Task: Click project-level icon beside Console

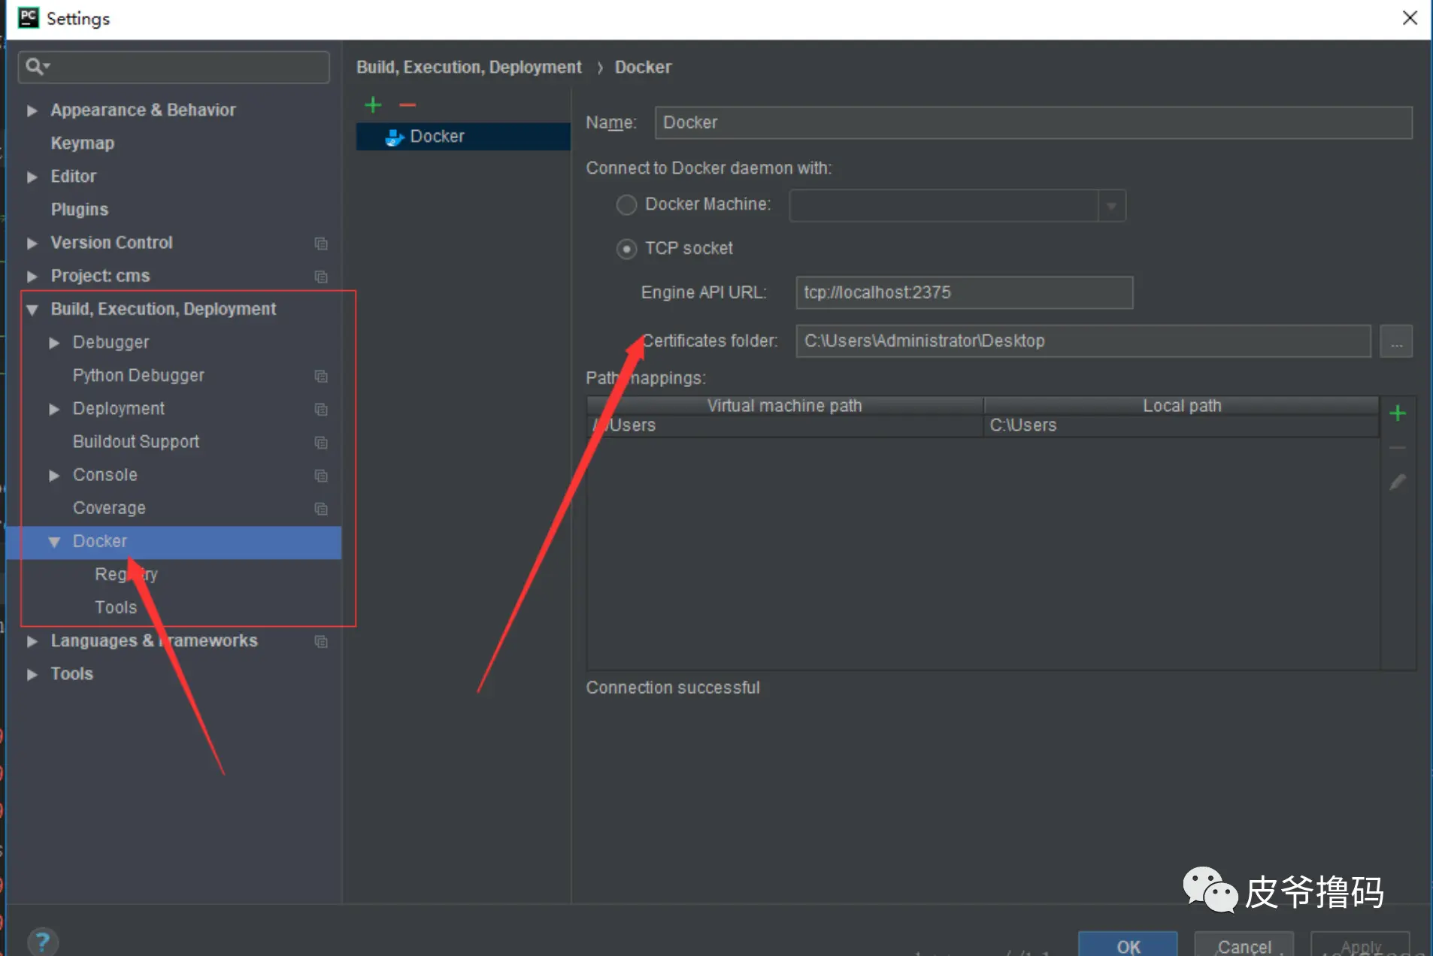Action: point(321,476)
